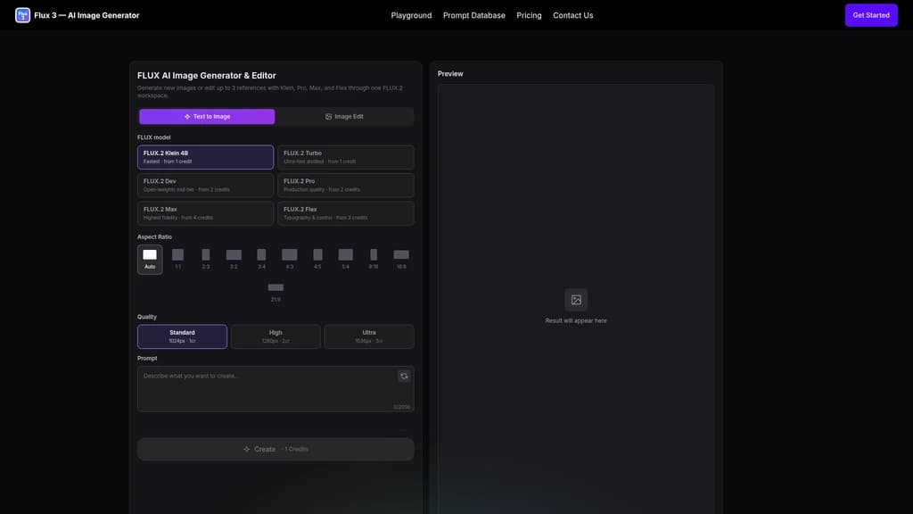
Task: Focus the prompt description text box
Action: 276,389
